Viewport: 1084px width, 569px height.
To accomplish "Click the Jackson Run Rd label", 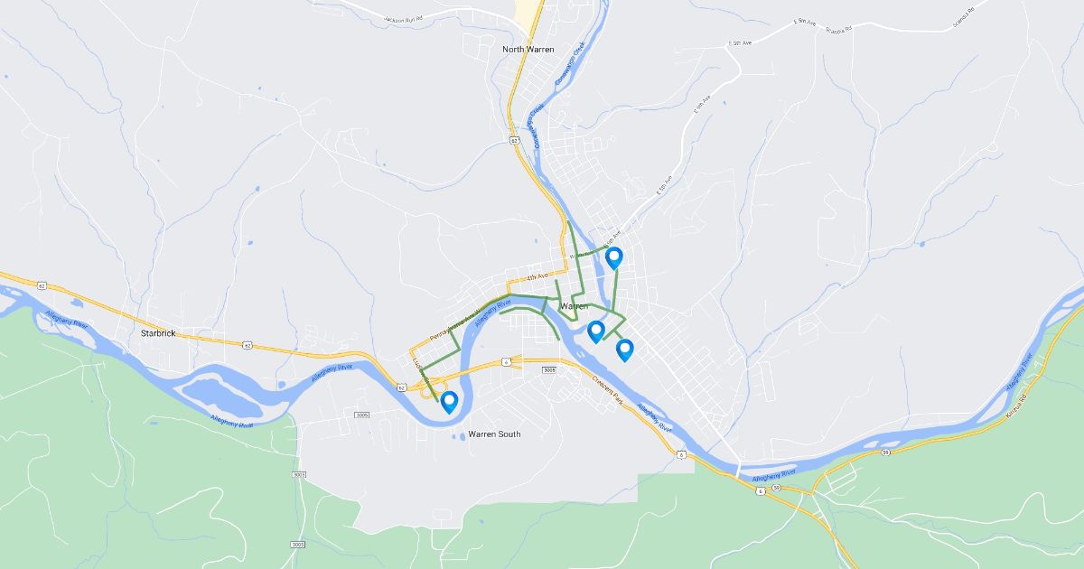I will 404,18.
